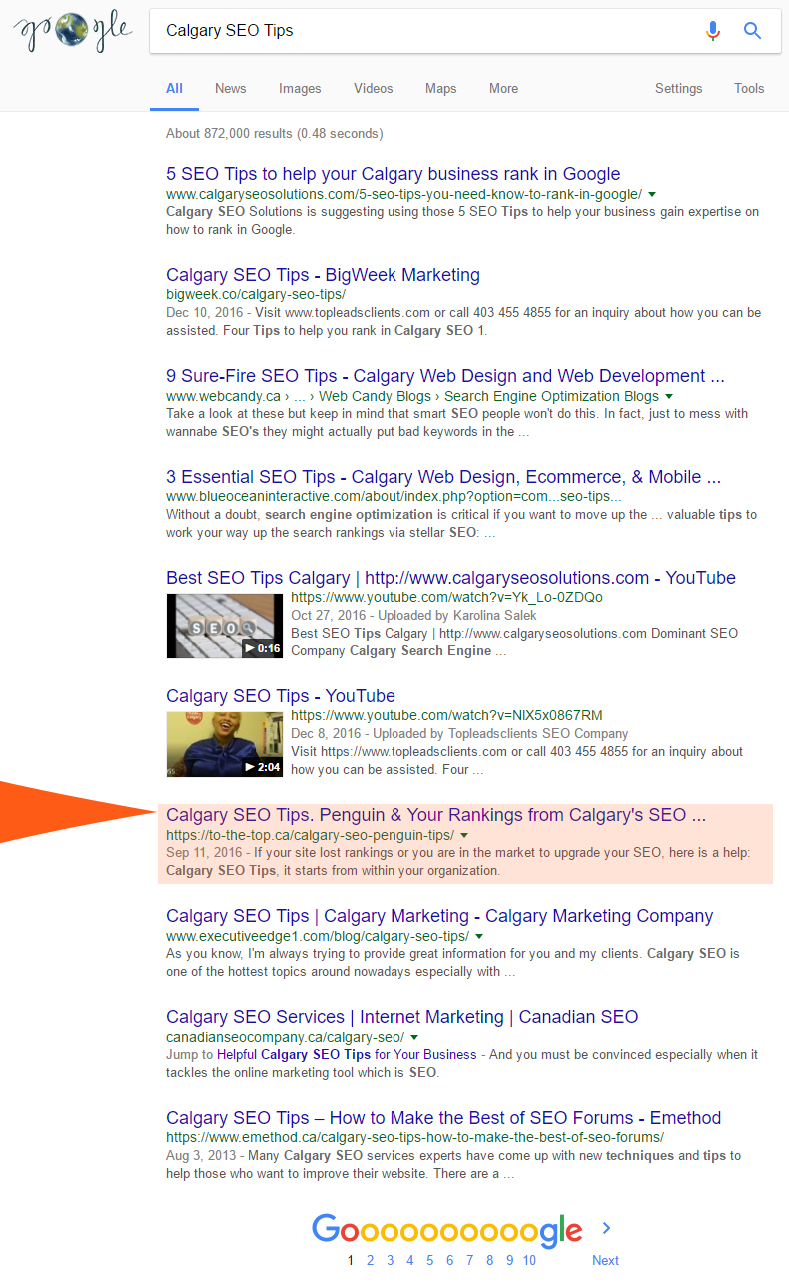Open 'Calgary SEO Services | Internet Marketing' result
Viewport: 789px width, 1283px height.
click(x=401, y=1017)
